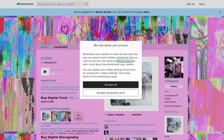Click the 'supported by' label
Image resolution: width=224 pixels, height=140 pixels.
click(x=110, y=121)
